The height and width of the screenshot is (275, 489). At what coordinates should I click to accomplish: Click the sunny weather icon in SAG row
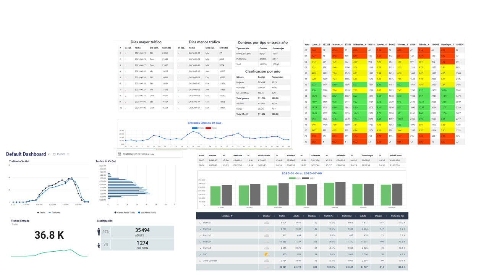coord(266,254)
